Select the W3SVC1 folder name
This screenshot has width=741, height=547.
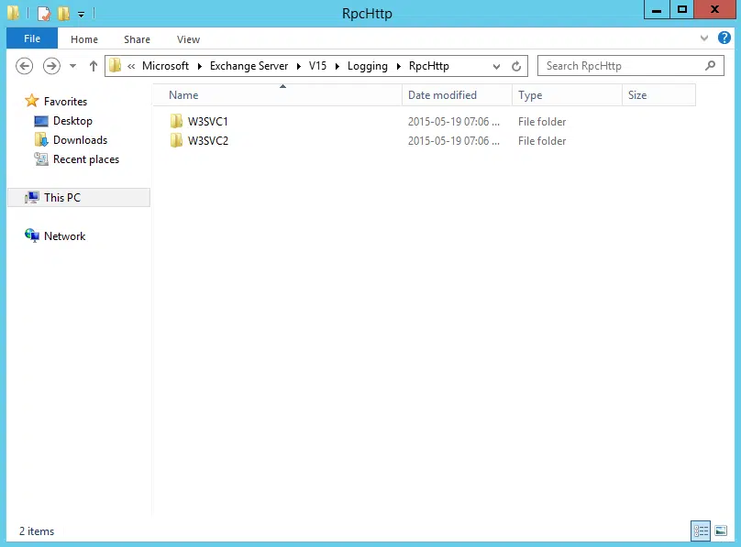tap(208, 122)
